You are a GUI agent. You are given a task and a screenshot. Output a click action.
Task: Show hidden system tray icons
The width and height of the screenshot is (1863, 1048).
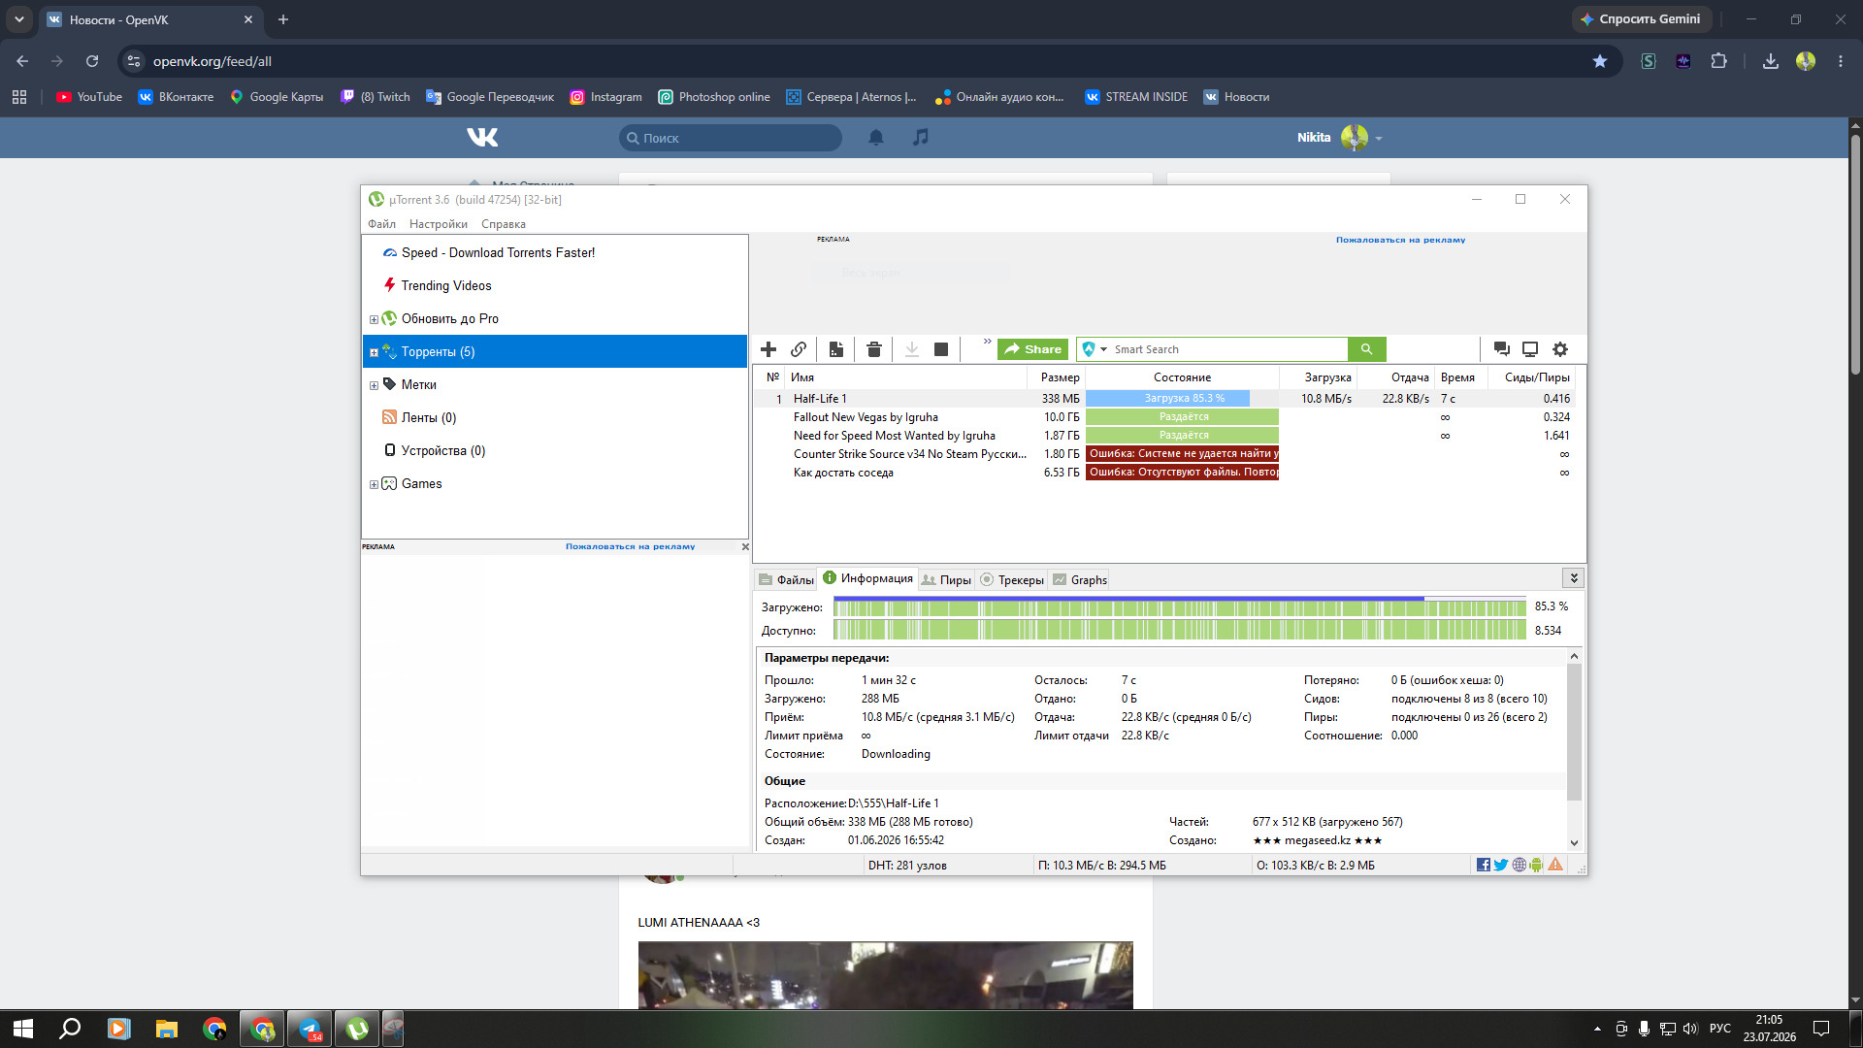pyautogui.click(x=1597, y=1029)
